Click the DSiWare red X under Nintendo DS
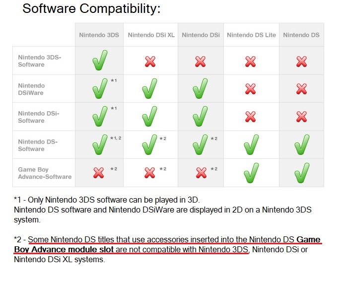The height and width of the screenshot is (290, 340). [x=302, y=89]
